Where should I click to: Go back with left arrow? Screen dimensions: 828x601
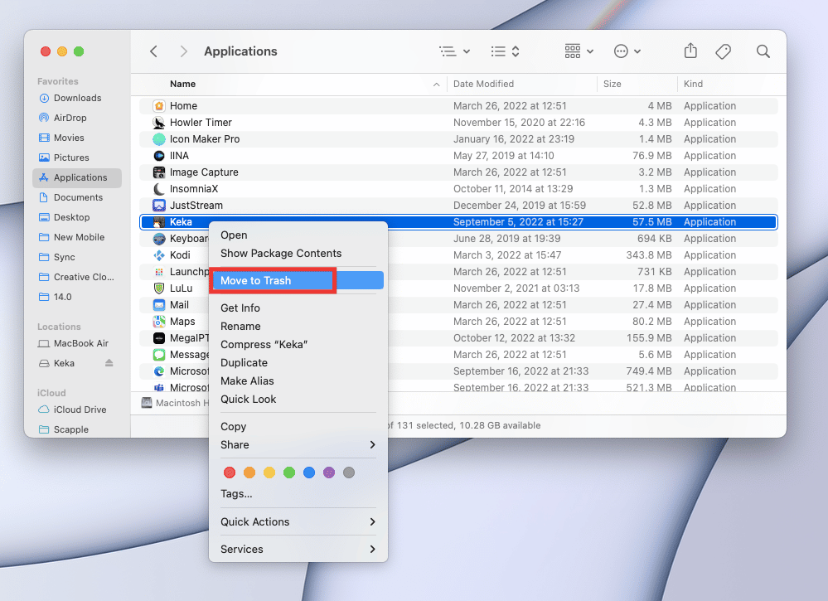[x=153, y=51]
